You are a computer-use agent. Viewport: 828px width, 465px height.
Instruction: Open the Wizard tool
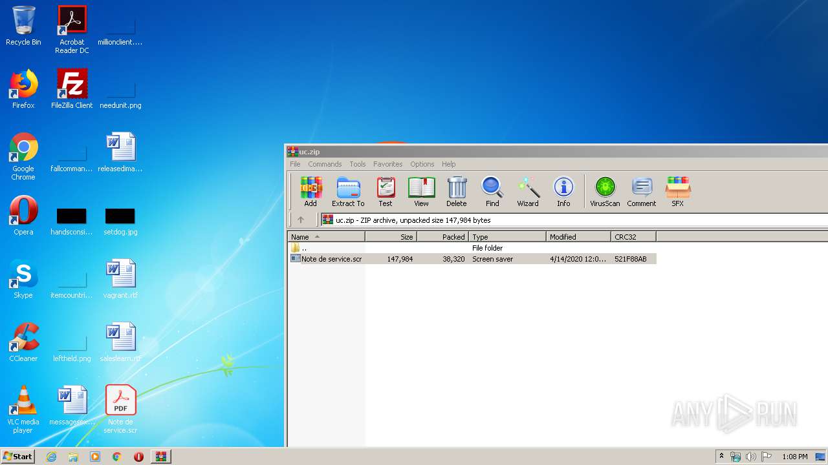pyautogui.click(x=528, y=192)
